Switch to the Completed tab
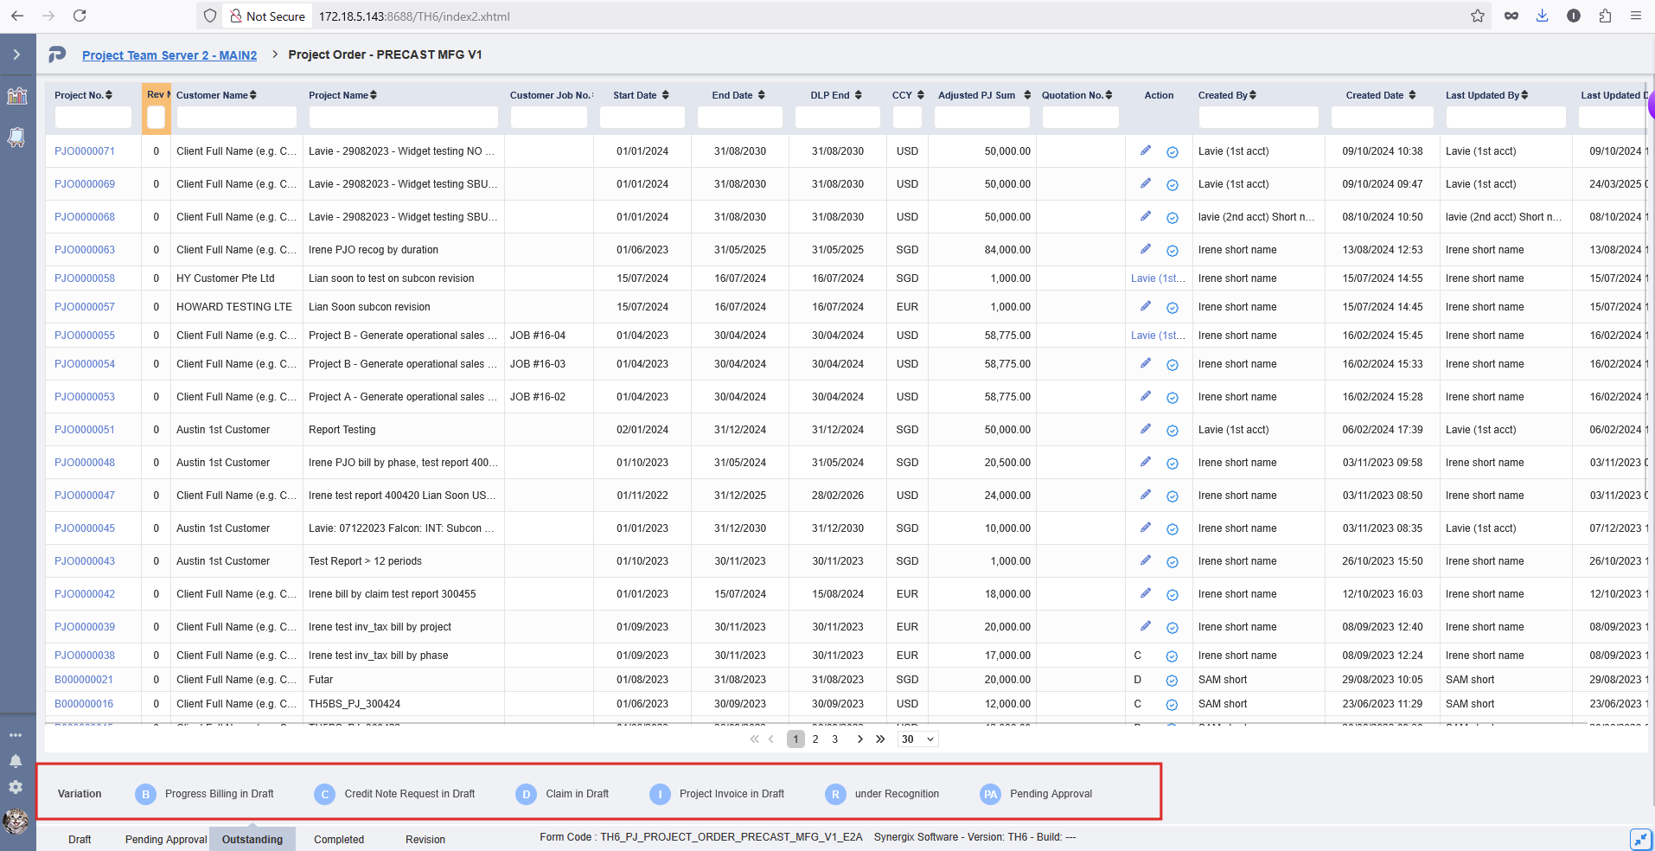The height and width of the screenshot is (851, 1655). [x=338, y=839]
